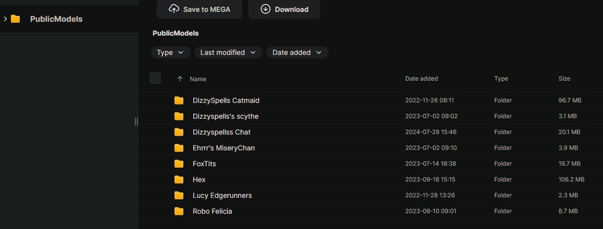Expand the PublicModels tree chevron
The height and width of the screenshot is (229, 603).
(x=5, y=19)
